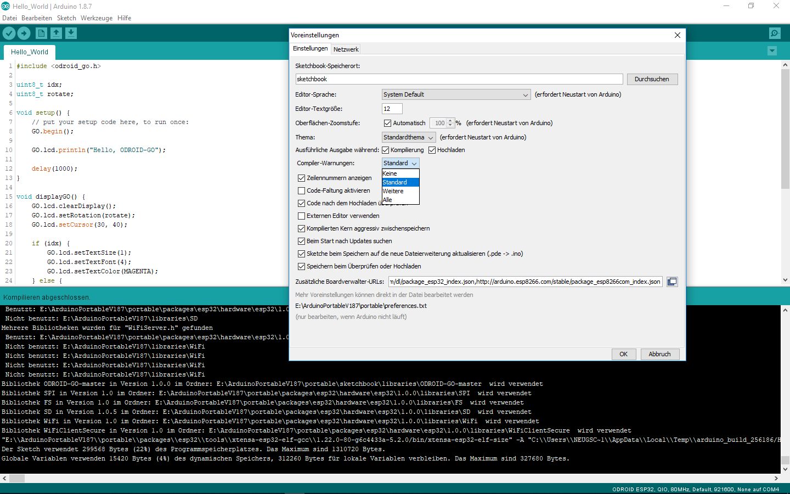Decrease the zoom percentage spinner down arrow
Screen dimensions: 790x494
[x=450, y=126]
